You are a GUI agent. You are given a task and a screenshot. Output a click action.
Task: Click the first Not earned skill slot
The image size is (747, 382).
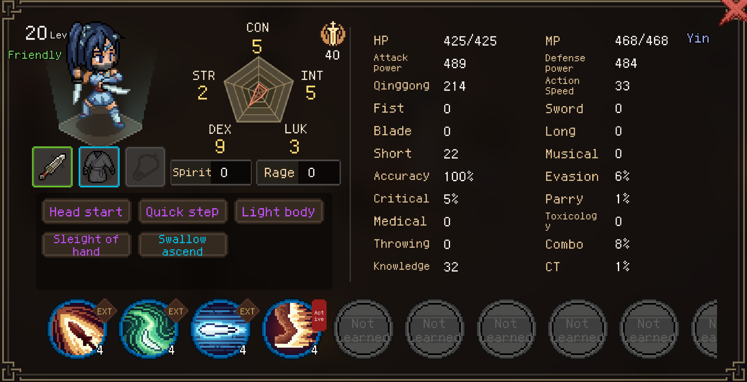(x=363, y=329)
